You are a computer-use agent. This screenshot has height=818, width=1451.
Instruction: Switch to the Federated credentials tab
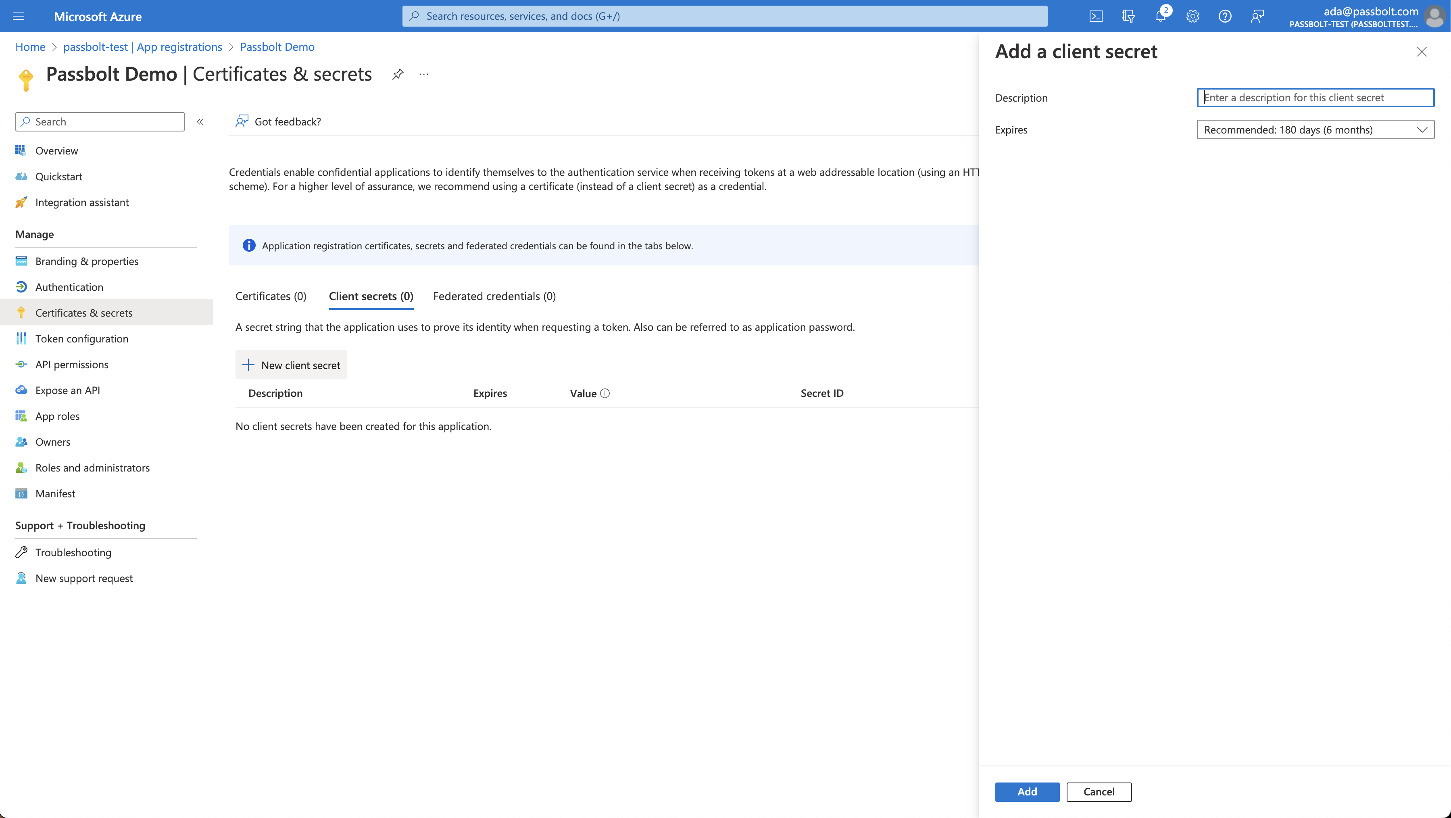coord(494,296)
